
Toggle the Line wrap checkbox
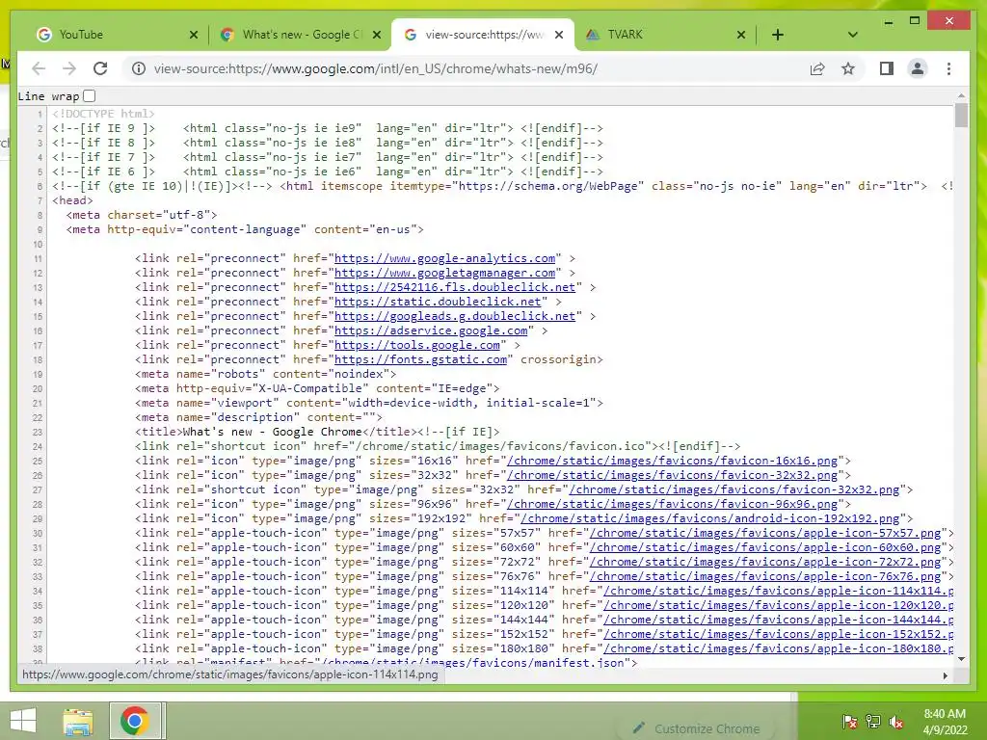(x=90, y=96)
